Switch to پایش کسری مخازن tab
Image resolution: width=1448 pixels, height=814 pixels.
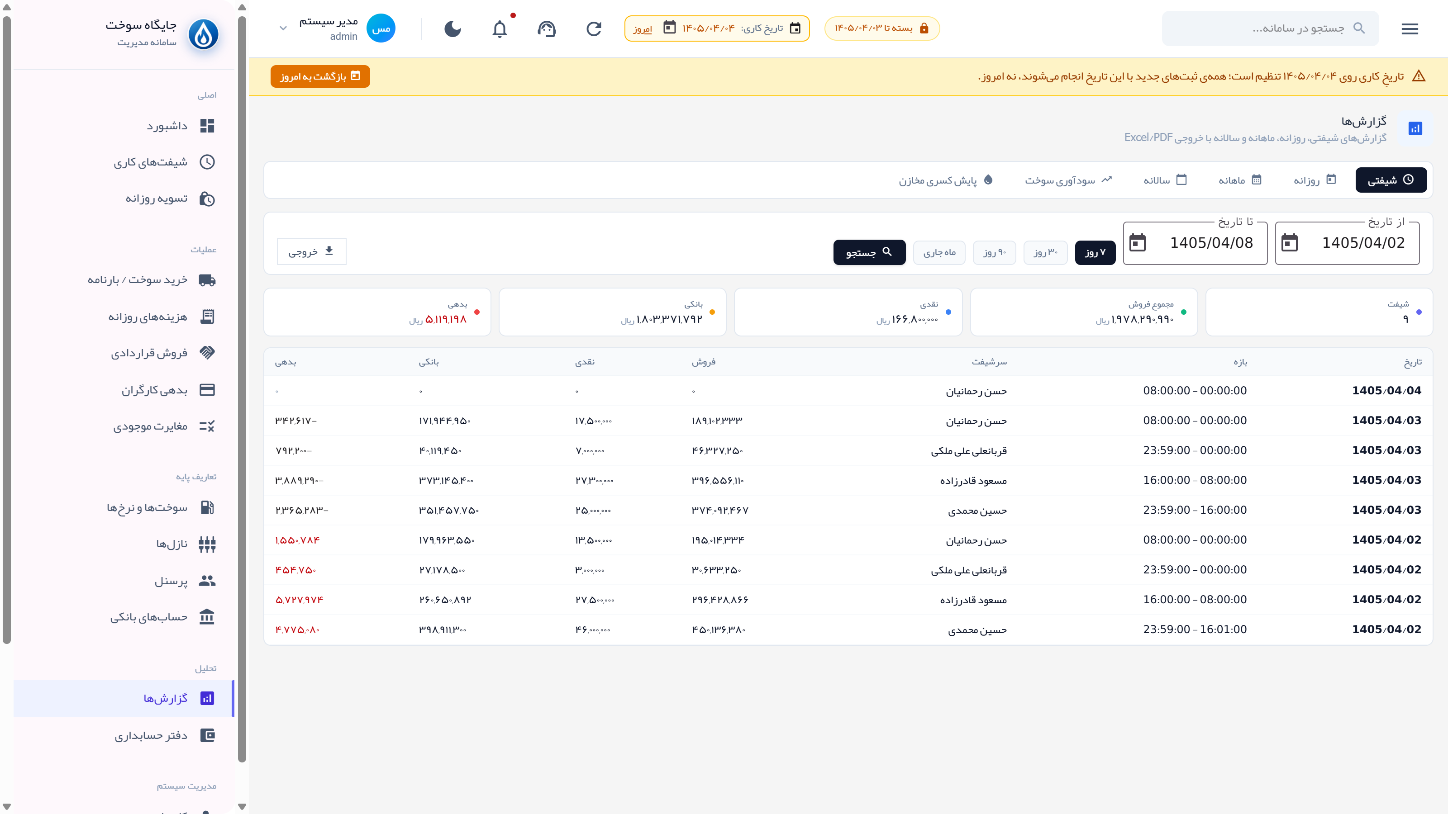point(945,180)
